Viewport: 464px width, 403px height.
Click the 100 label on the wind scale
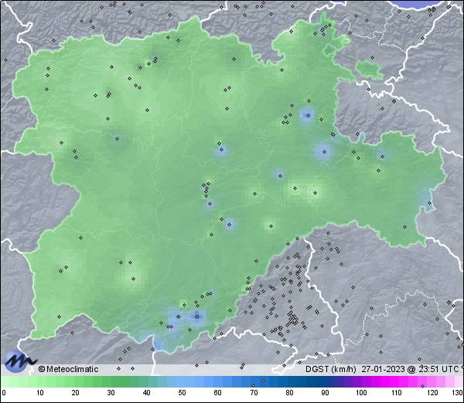click(361, 393)
